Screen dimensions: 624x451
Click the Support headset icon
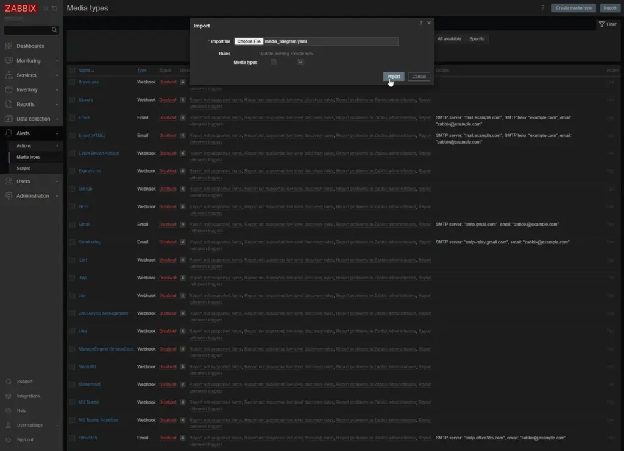(x=9, y=382)
